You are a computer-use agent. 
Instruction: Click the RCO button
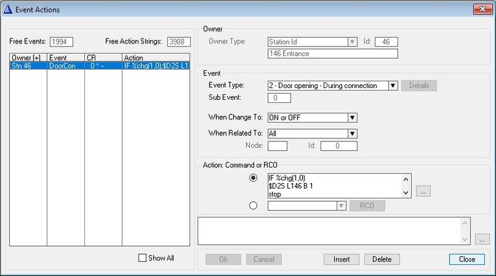(367, 206)
